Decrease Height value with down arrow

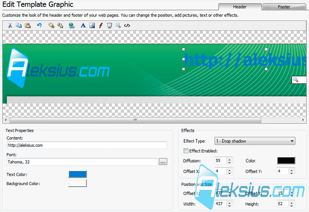pyautogui.click(x=292, y=205)
